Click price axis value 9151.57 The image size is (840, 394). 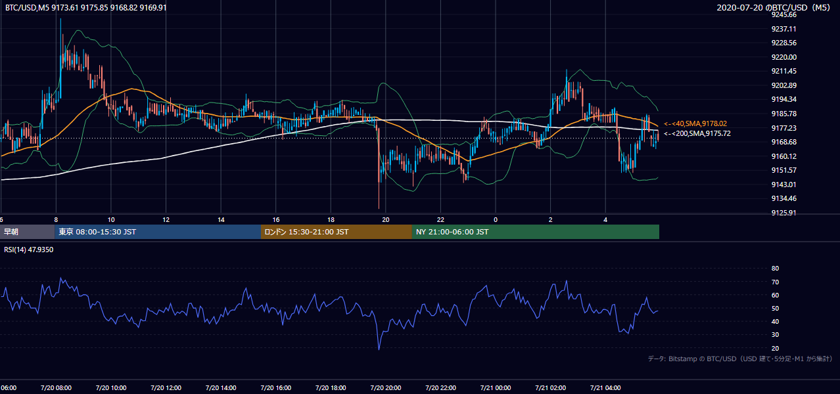(784, 170)
